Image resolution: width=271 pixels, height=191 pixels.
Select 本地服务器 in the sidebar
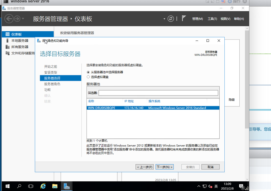(x=20, y=41)
